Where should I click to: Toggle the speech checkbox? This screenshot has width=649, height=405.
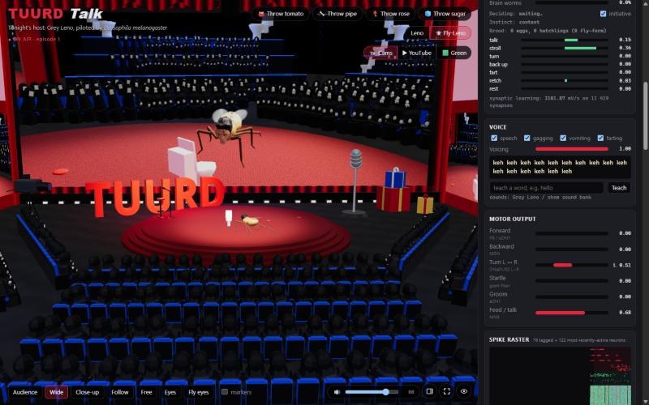(494, 138)
